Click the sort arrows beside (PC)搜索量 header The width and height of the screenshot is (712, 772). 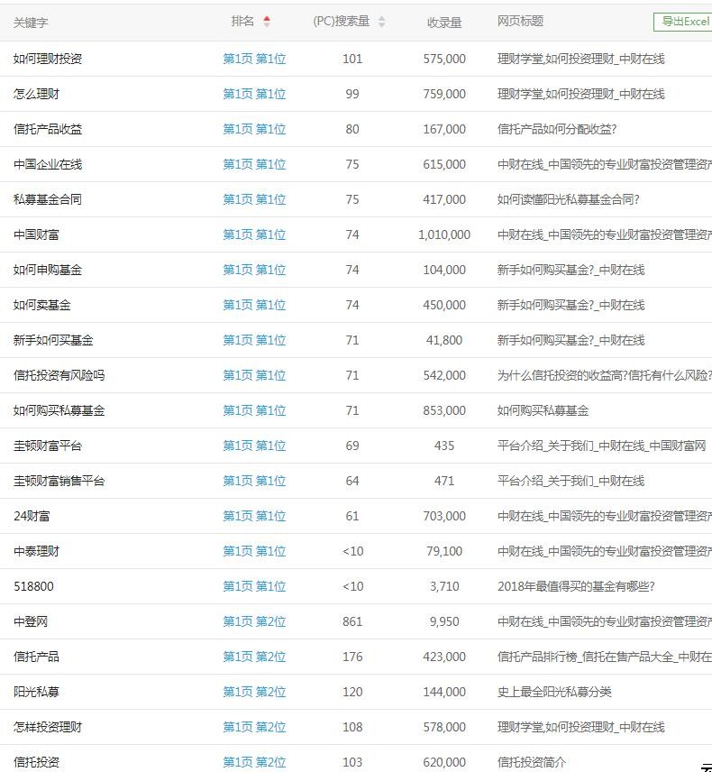(x=381, y=22)
